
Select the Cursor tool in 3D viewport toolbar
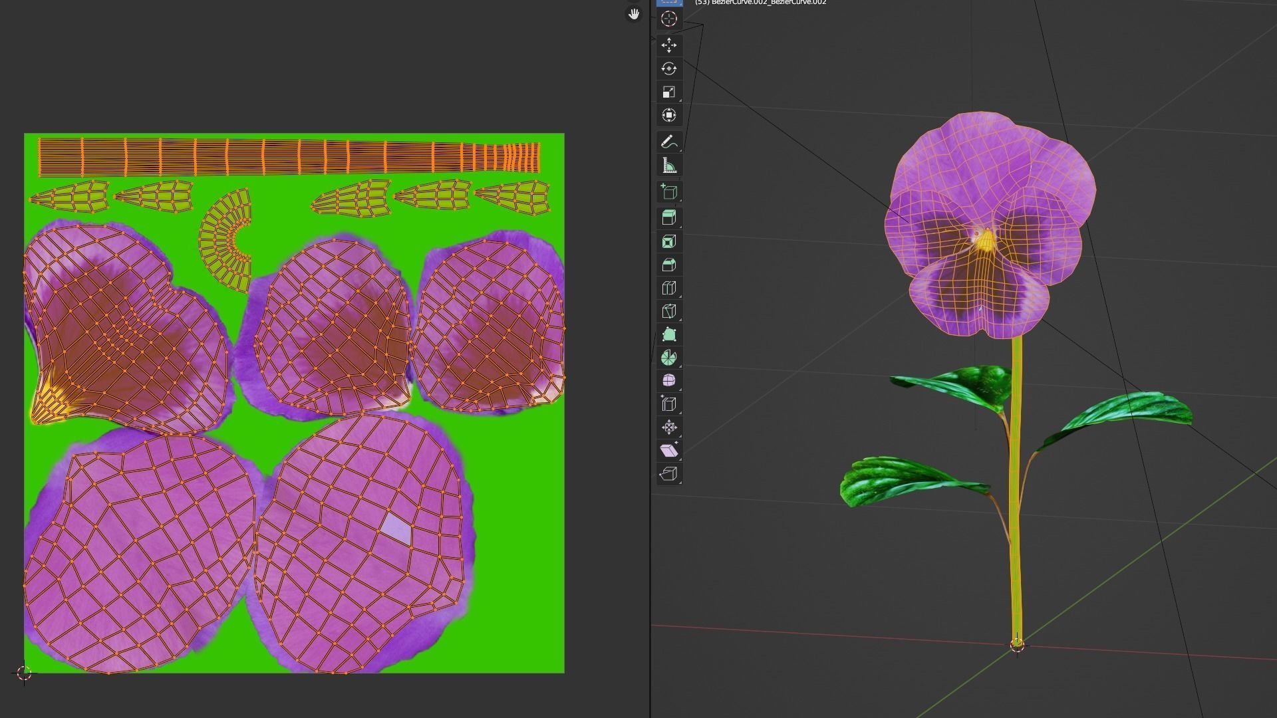(669, 19)
